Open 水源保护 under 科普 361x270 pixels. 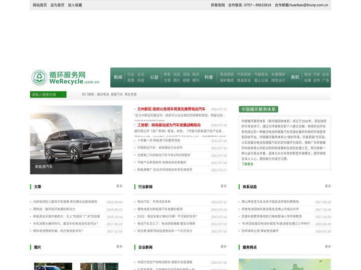(278, 74)
